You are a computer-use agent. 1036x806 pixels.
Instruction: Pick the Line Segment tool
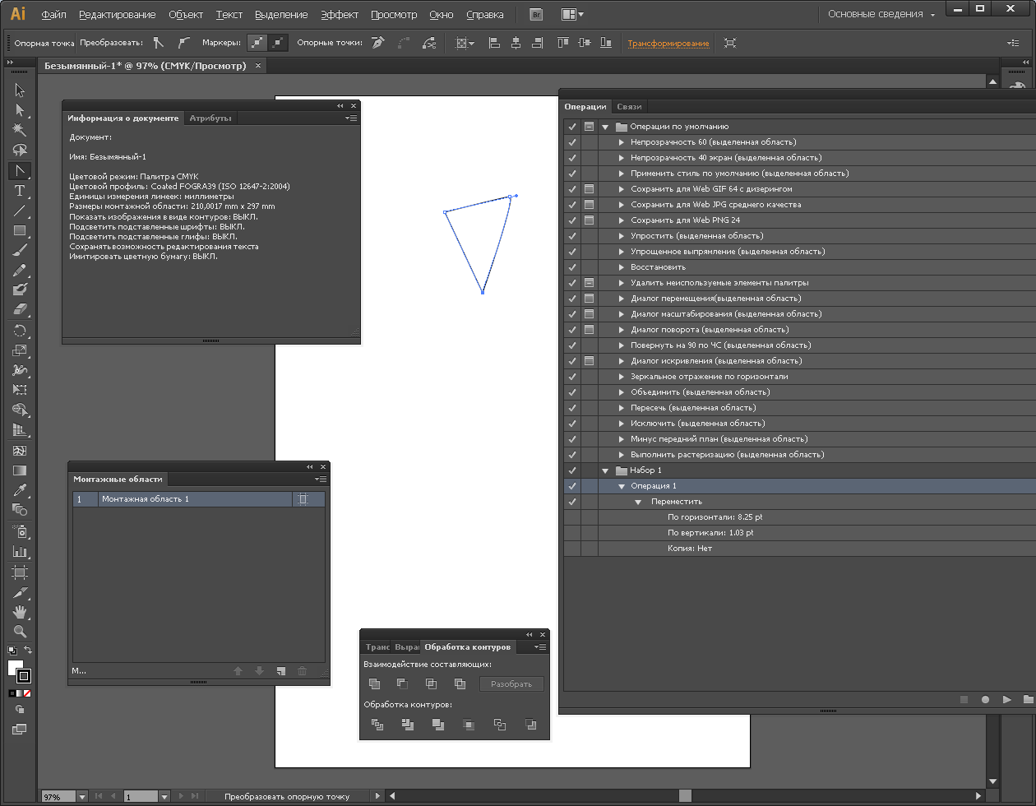[20, 211]
